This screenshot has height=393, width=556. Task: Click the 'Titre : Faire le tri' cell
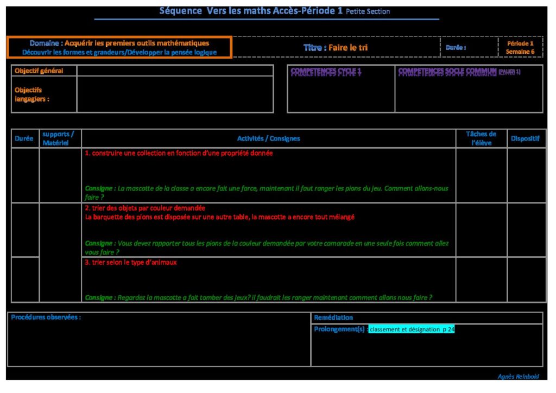335,48
